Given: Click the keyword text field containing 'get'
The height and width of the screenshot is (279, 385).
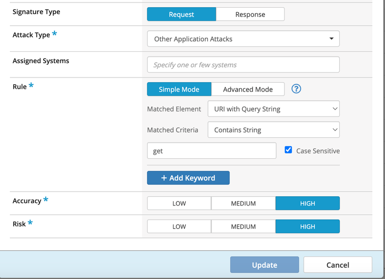Looking at the screenshot, I should [x=211, y=151].
